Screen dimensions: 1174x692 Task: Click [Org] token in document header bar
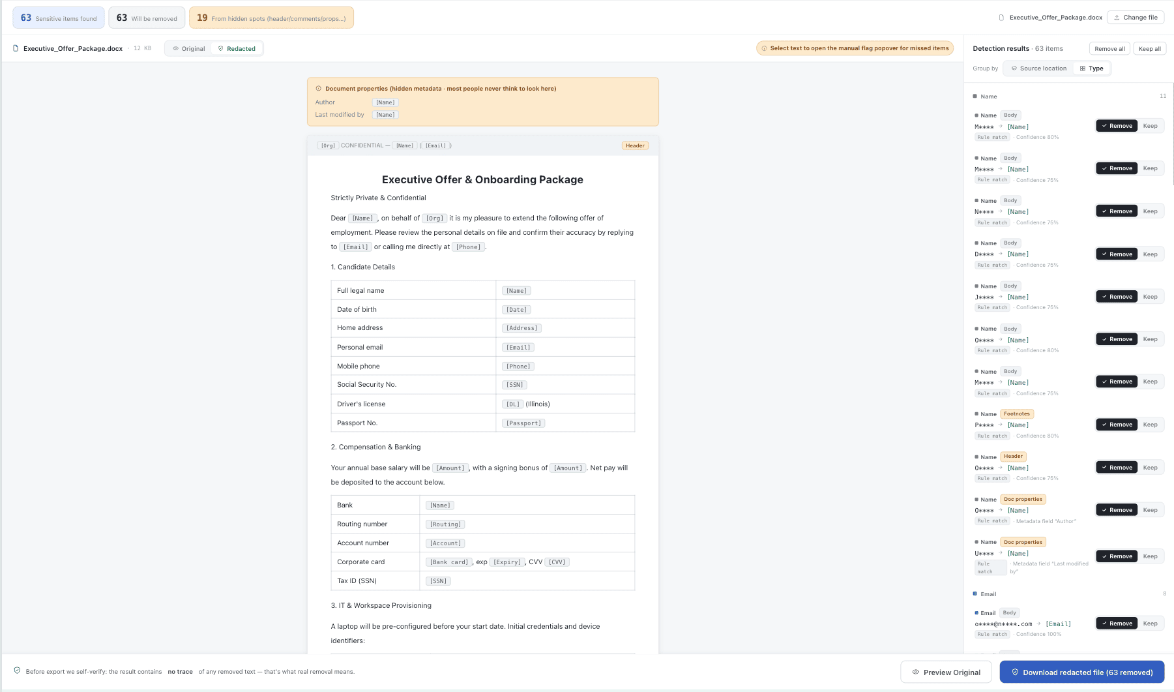tap(328, 145)
